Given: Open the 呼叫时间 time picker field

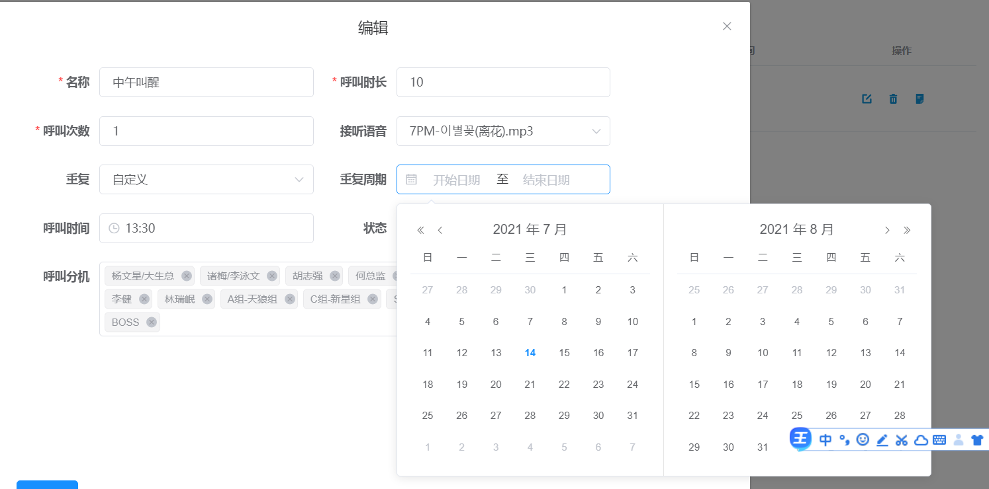Looking at the screenshot, I should 206,229.
